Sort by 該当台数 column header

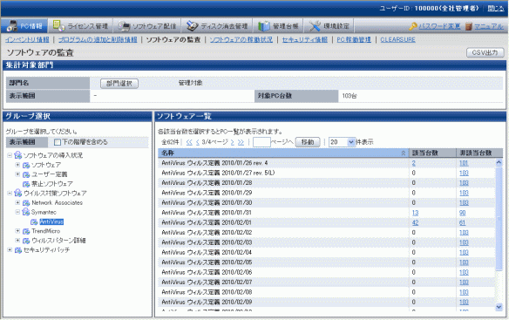432,153
